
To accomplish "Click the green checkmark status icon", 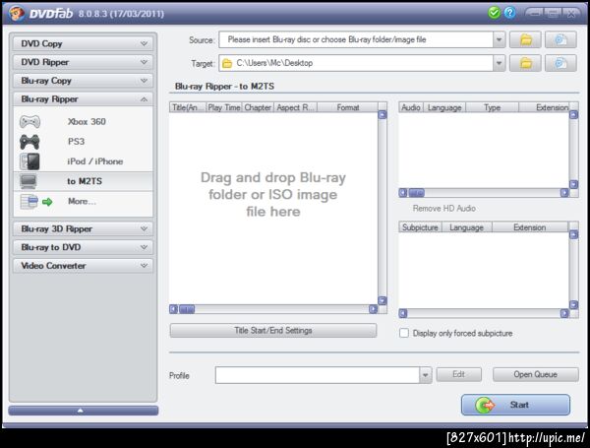I will tap(494, 13).
